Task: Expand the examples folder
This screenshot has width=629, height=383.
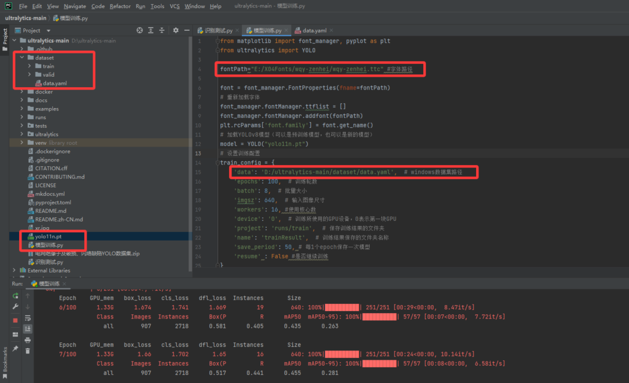Action: [x=22, y=109]
